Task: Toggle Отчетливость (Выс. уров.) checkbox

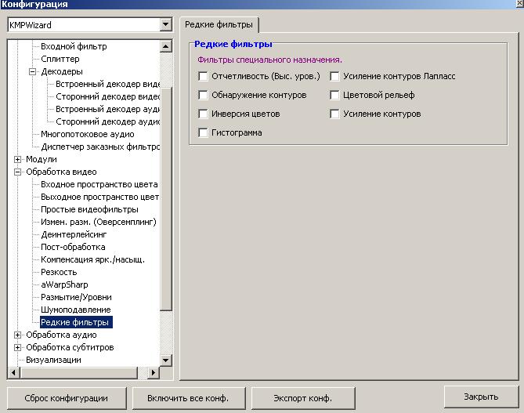Action: (204, 77)
